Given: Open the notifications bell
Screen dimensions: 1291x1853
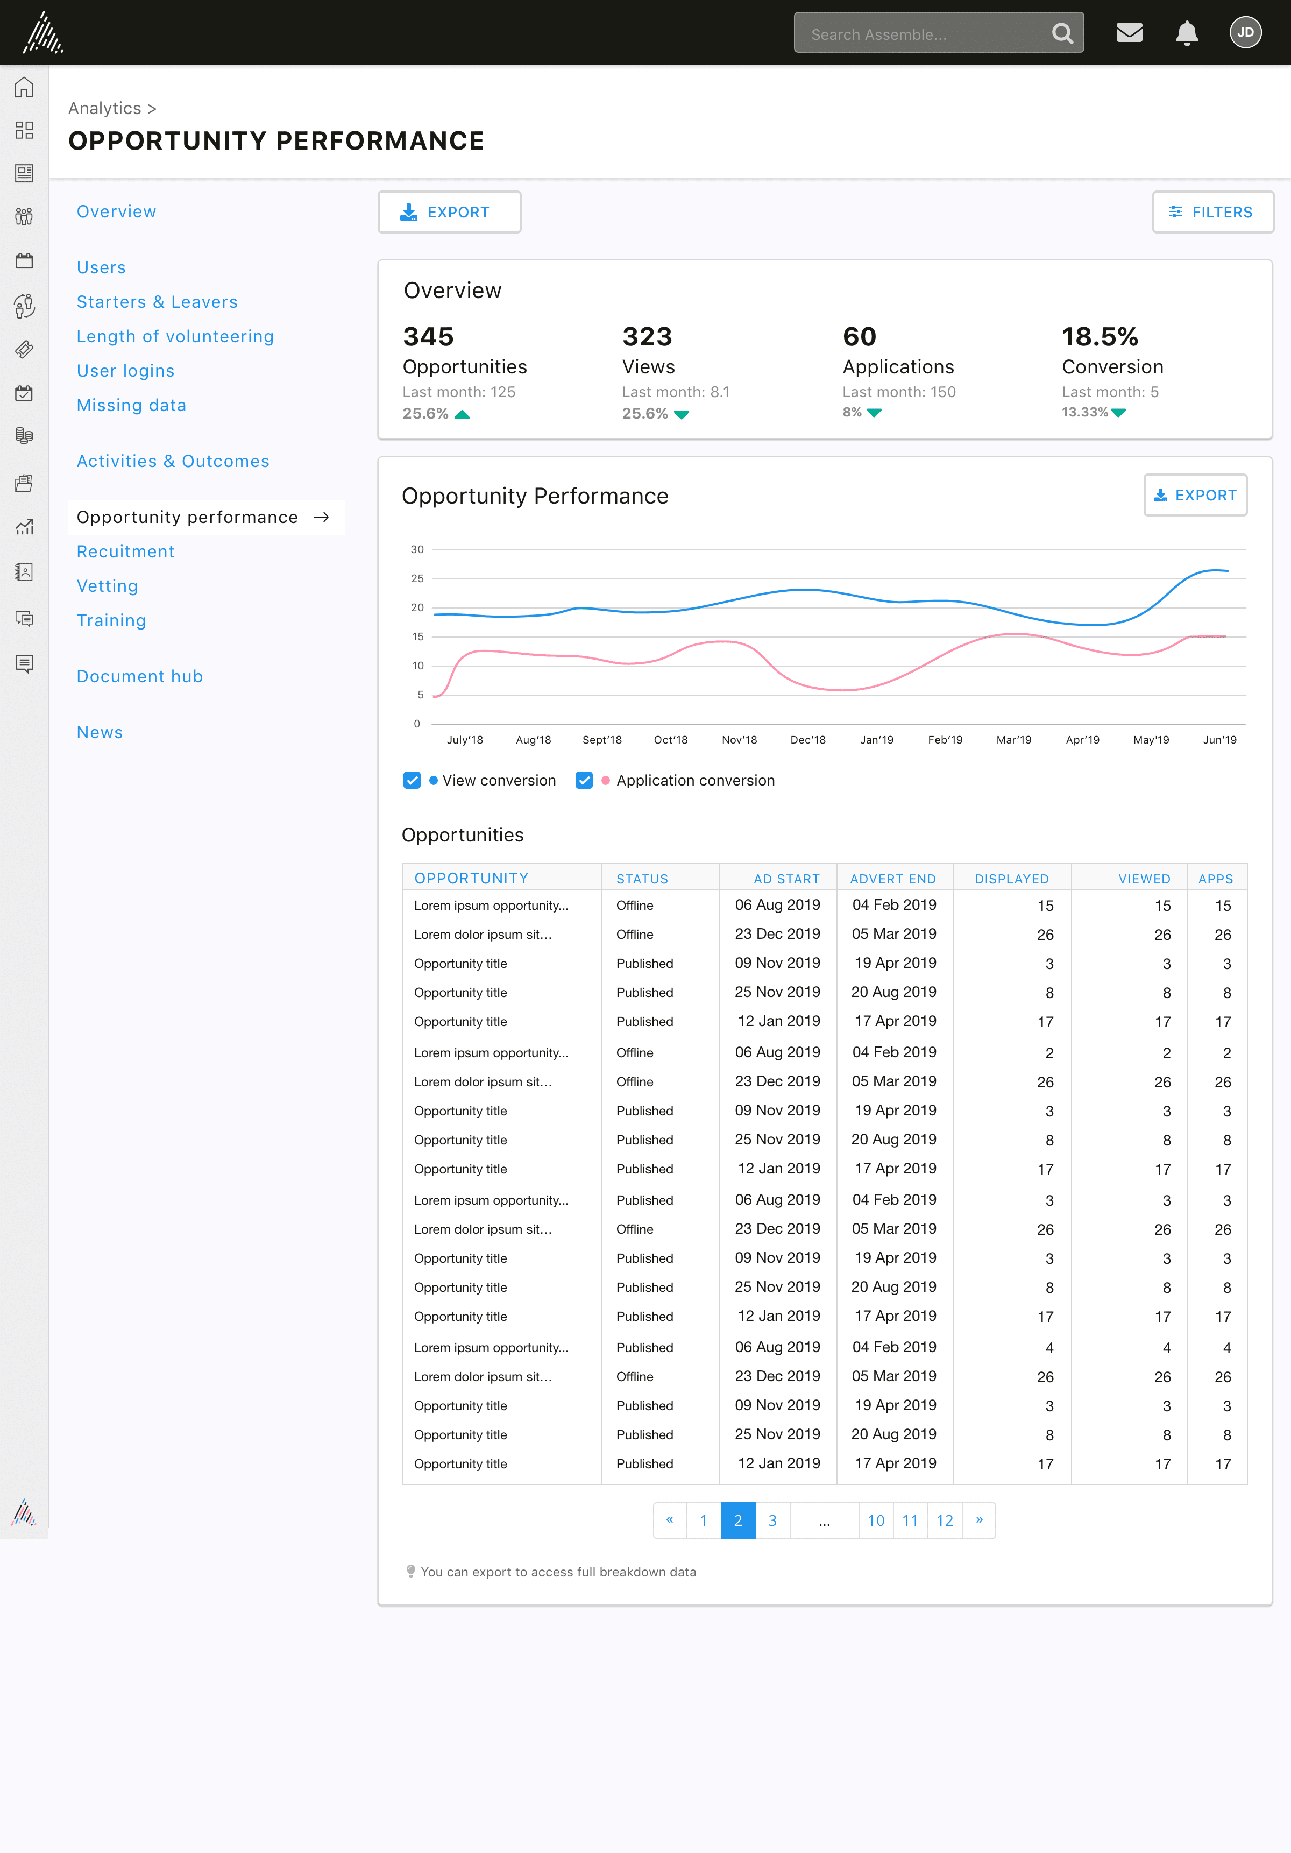Looking at the screenshot, I should pos(1186,33).
